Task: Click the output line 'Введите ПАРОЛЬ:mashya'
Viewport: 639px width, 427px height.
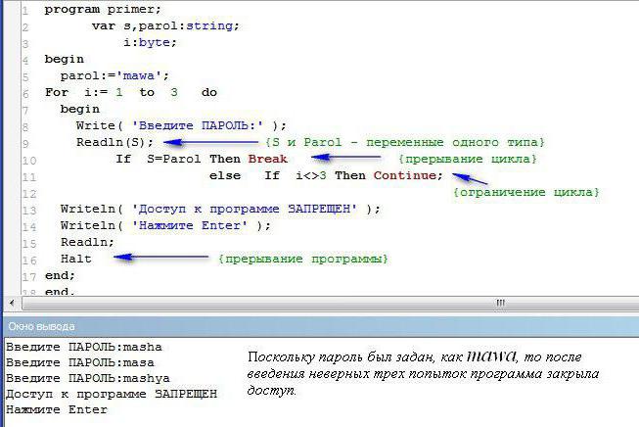Action: [88, 378]
